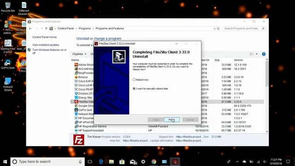Open Microsoft Store from taskbar

click(122, 162)
